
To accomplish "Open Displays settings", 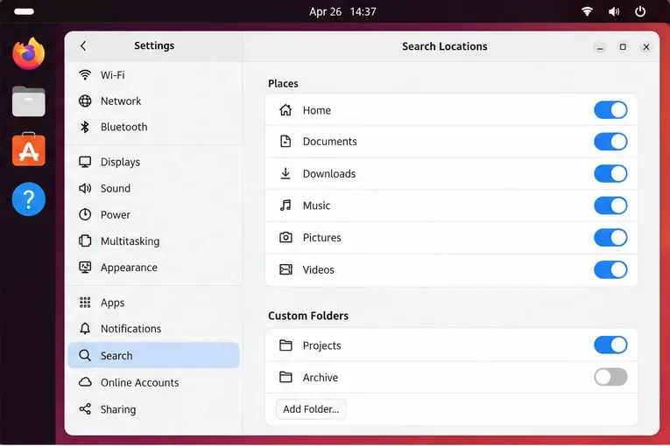I will click(x=153, y=162).
